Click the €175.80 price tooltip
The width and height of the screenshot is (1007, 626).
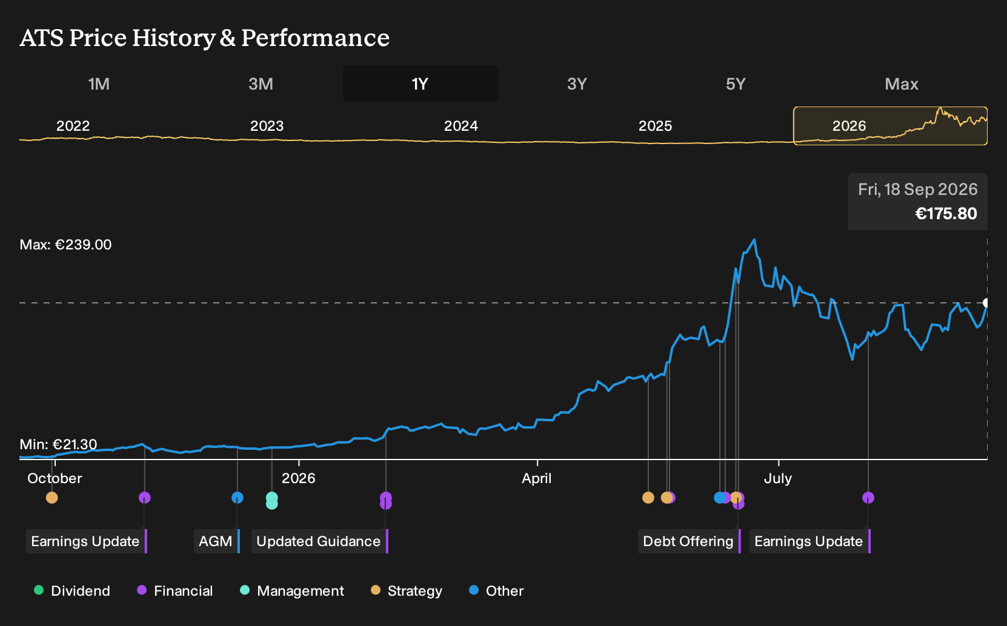point(918,202)
